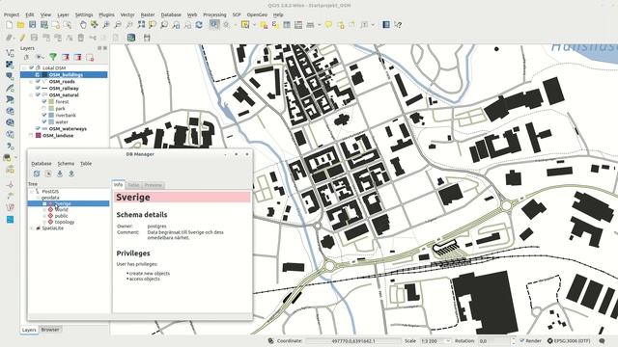618x347 pixels.
Task: Open log messages icon in status bar
Action: tap(602, 340)
